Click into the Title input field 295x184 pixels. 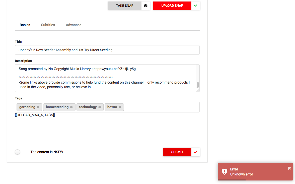tap(107, 50)
